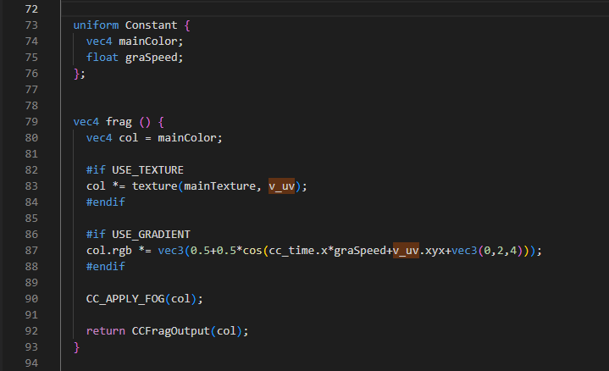The height and width of the screenshot is (371, 609).
Task: Click the 'CC_APPLY_FOG' macro call
Action: [125, 299]
